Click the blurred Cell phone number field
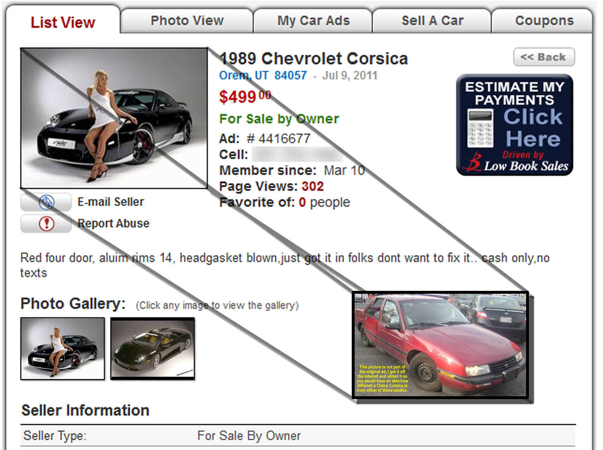The height and width of the screenshot is (450, 603). (x=297, y=154)
